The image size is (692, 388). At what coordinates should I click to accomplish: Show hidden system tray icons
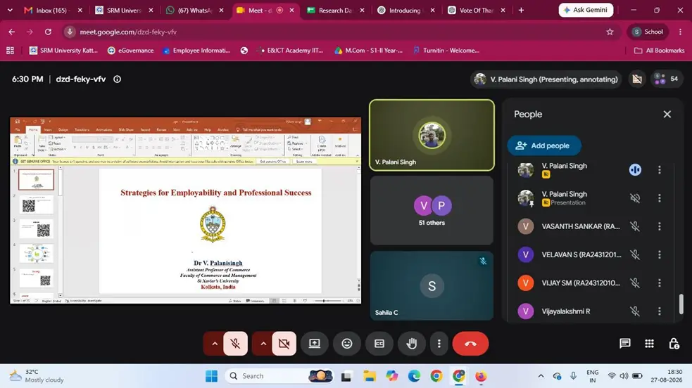pos(541,376)
